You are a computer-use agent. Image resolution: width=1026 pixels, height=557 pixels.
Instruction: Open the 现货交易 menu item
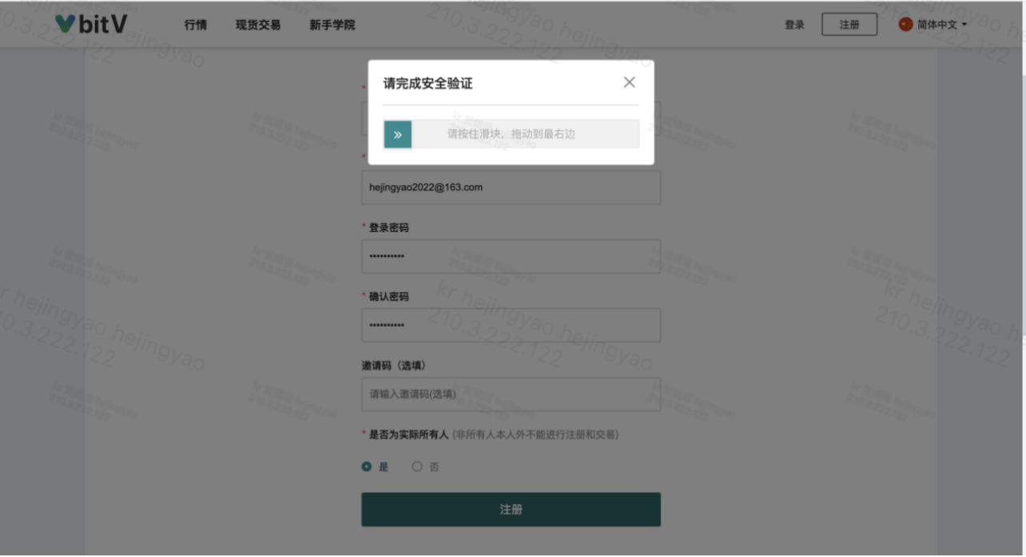click(x=256, y=25)
